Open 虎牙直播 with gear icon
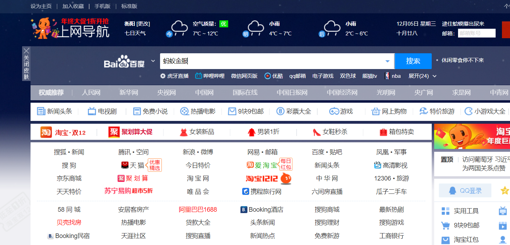The image size is (510, 245). pos(163,76)
